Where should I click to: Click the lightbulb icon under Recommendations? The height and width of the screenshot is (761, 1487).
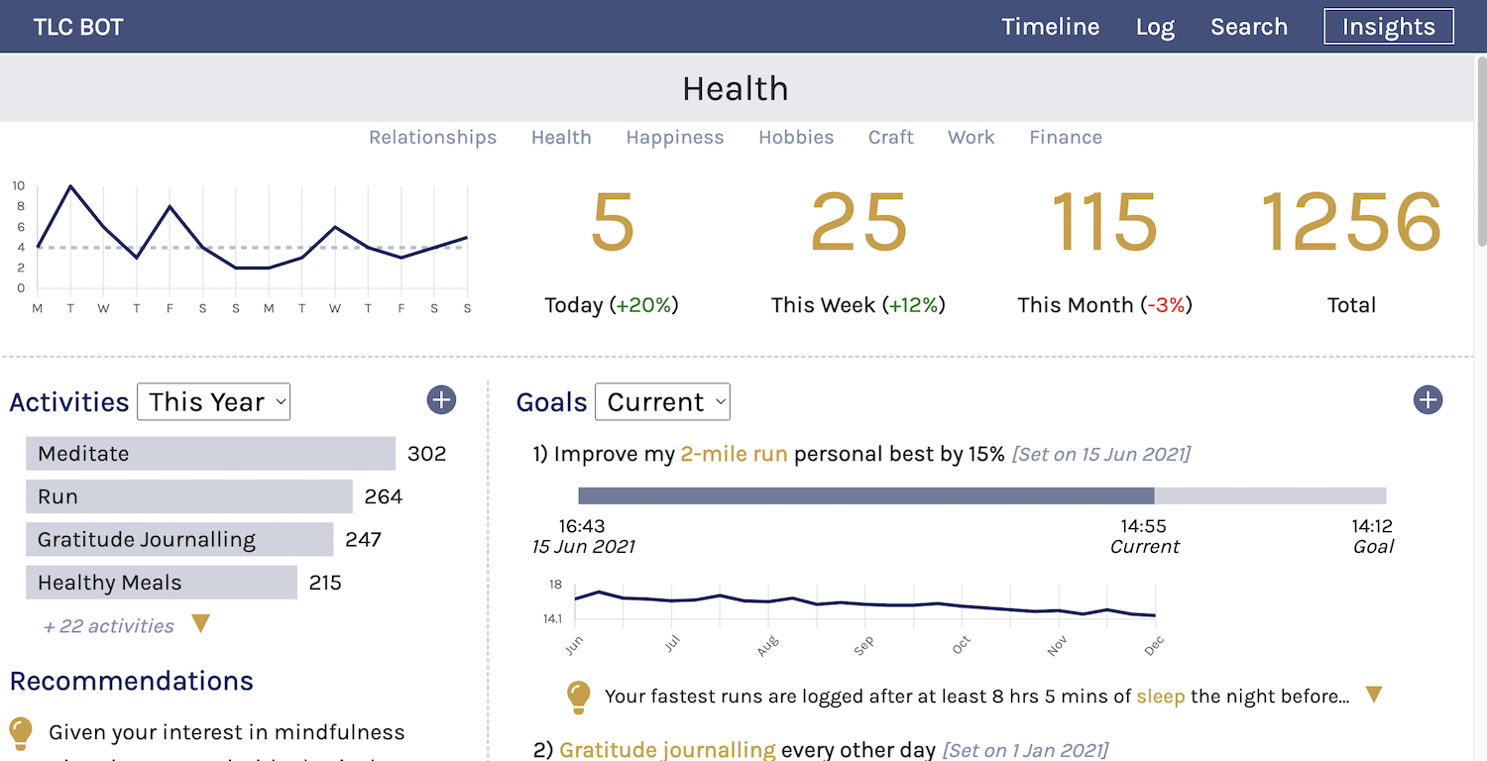(x=20, y=733)
